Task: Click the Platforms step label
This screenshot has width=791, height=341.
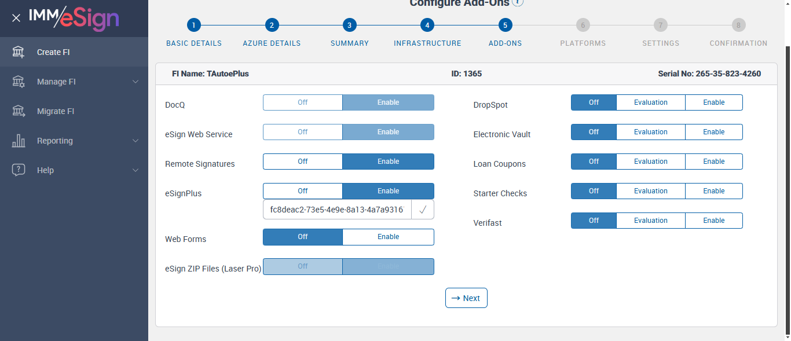Action: coord(583,43)
